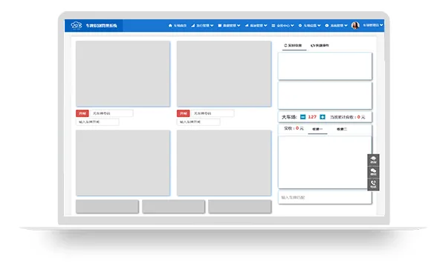The height and width of the screenshot is (272, 446).
Task: Increase the 大车场 parking count with plus
Action: (323, 117)
